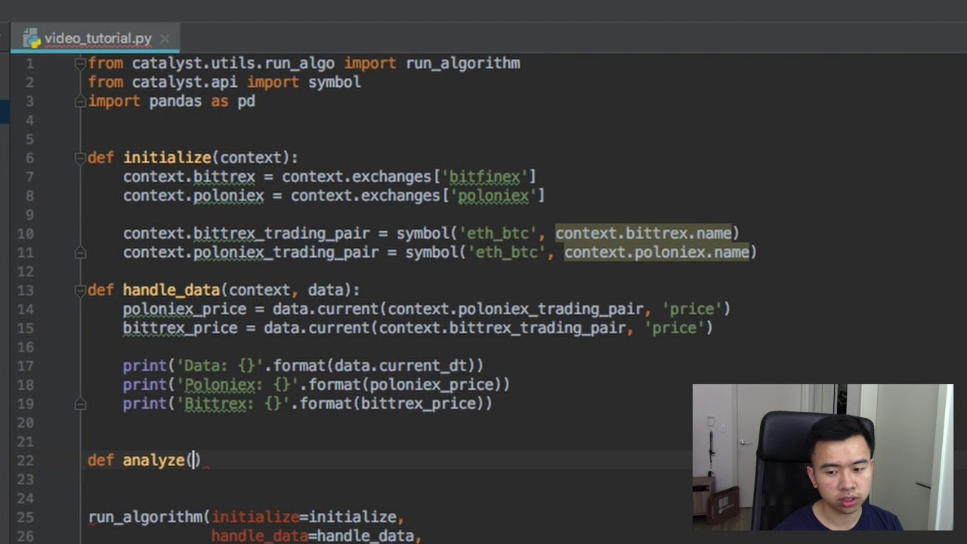Click the Python file icon on the tab
Image resolution: width=967 pixels, height=544 pixels.
click(31, 38)
